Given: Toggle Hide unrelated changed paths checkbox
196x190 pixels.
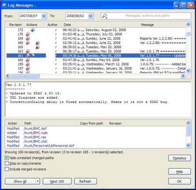Looking at the screenshot, I should tap(7, 158).
